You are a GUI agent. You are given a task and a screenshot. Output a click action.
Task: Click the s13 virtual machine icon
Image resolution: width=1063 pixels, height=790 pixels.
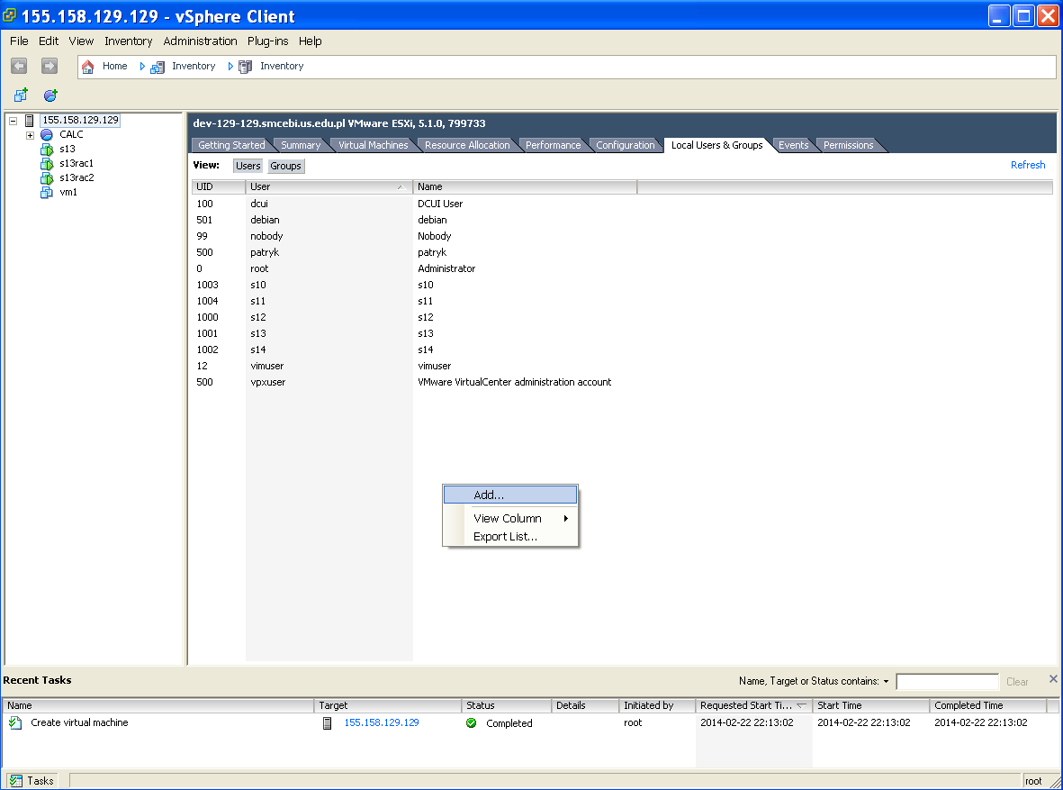pyautogui.click(x=47, y=150)
